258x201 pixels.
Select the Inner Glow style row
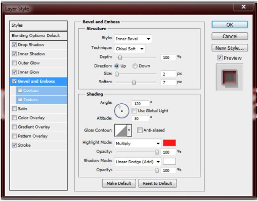[x=38, y=72]
